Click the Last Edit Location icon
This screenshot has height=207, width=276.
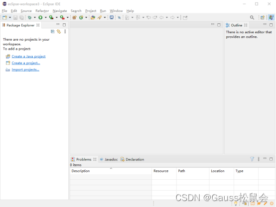(149, 17)
